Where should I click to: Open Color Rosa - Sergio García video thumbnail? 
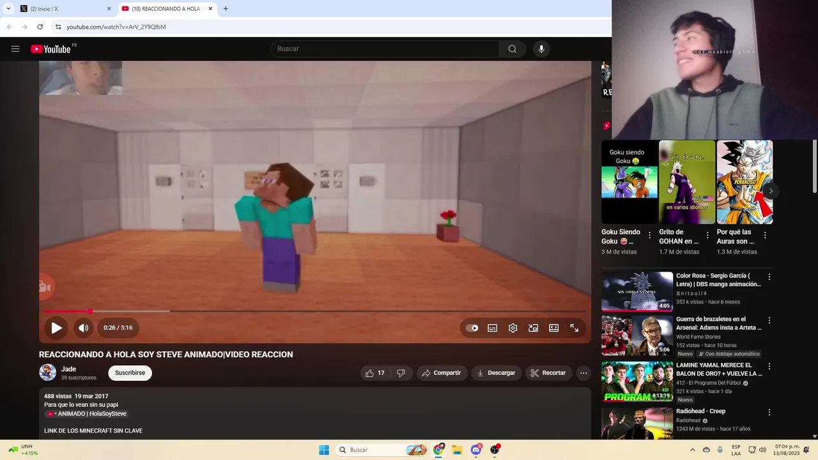click(x=637, y=291)
